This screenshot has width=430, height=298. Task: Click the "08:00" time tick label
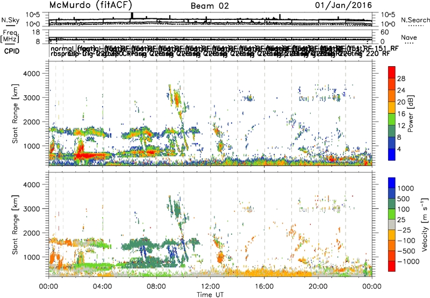156,287
